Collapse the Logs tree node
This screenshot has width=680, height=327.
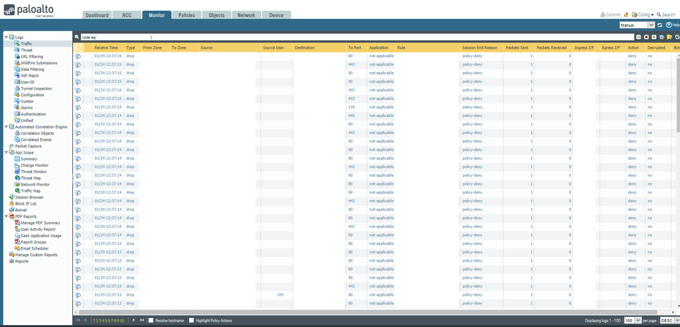coord(6,37)
